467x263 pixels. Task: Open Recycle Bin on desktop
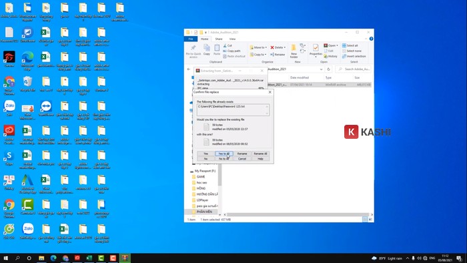pos(28,83)
